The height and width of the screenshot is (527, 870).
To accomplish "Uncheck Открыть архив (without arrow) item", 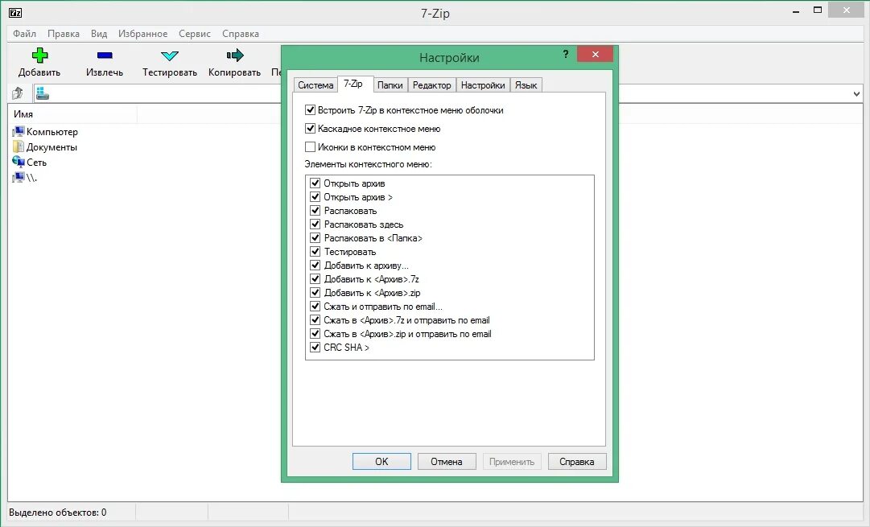I will pos(315,183).
